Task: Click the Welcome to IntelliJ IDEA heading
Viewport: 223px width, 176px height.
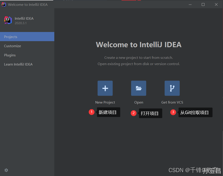Action: coord(139,45)
